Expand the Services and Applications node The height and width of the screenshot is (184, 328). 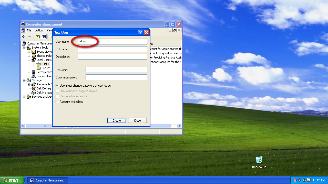(x=24, y=97)
